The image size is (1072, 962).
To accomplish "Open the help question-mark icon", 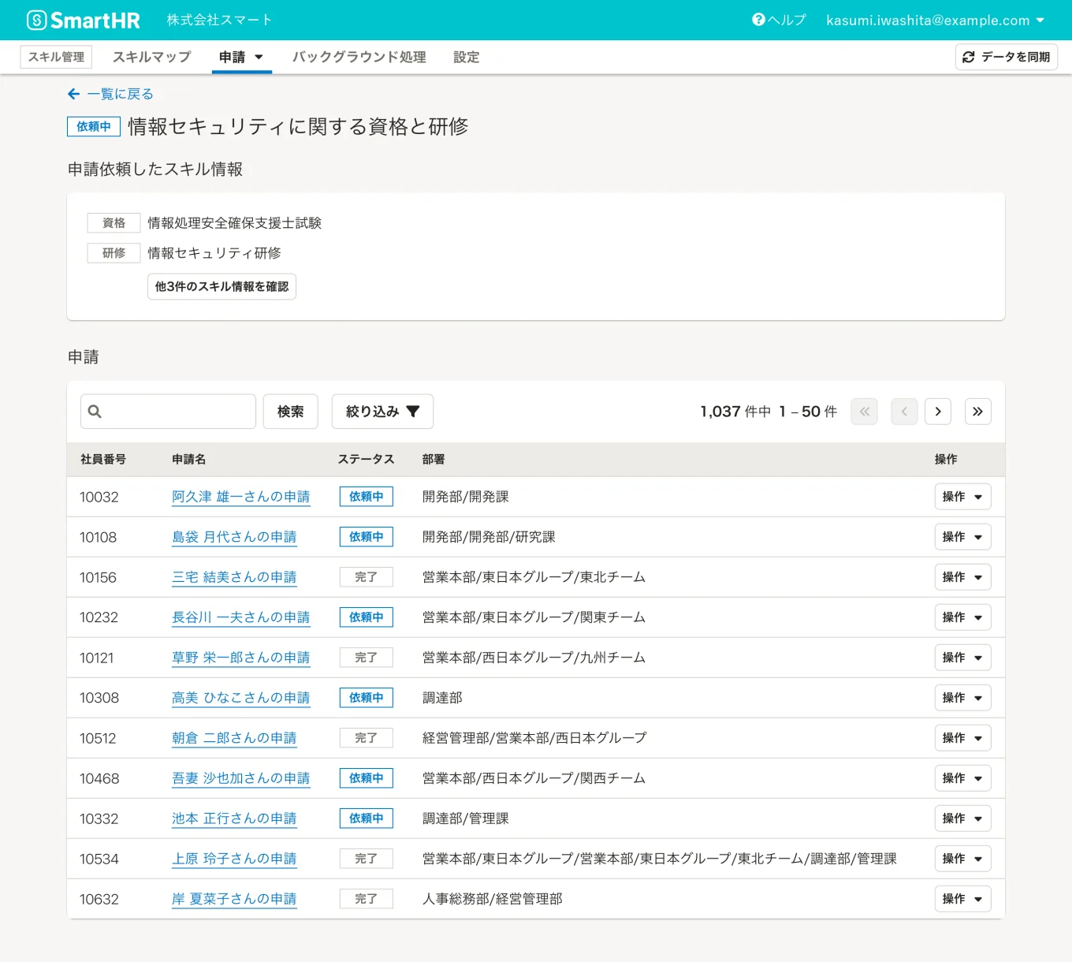I will [758, 20].
